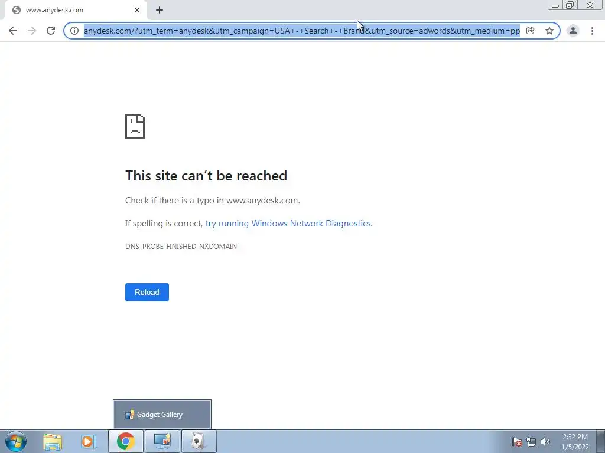
Task: Open Action Center flag in system tray
Action: (517, 442)
